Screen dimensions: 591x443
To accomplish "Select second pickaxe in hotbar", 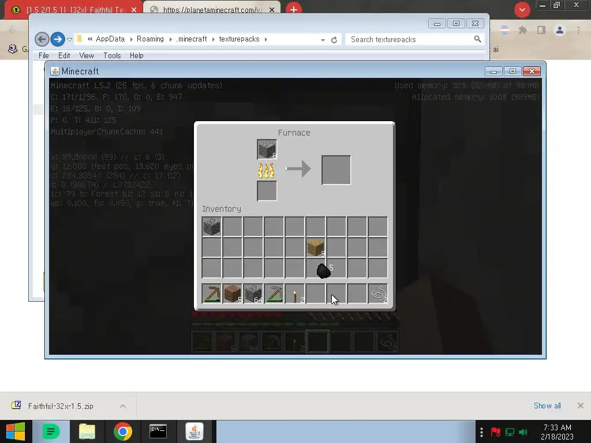I will [x=274, y=294].
